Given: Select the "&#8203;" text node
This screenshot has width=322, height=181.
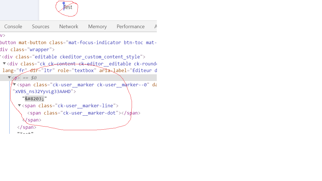Looking at the screenshot, I should pos(34,99).
